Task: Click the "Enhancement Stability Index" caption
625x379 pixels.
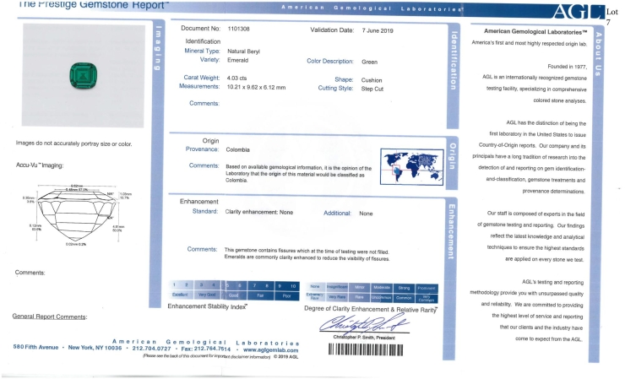Action: coord(207,306)
